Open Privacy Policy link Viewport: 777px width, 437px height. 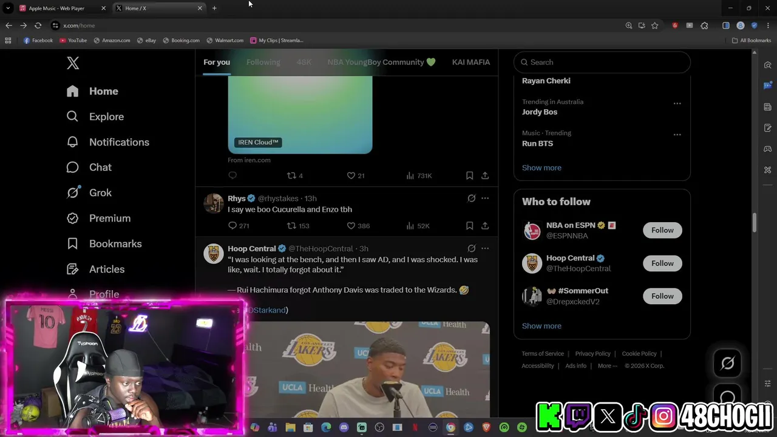pos(592,354)
